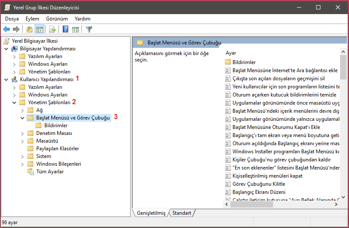Expand the Masaüstü node
Screen dimensions: 349x228
(22, 141)
